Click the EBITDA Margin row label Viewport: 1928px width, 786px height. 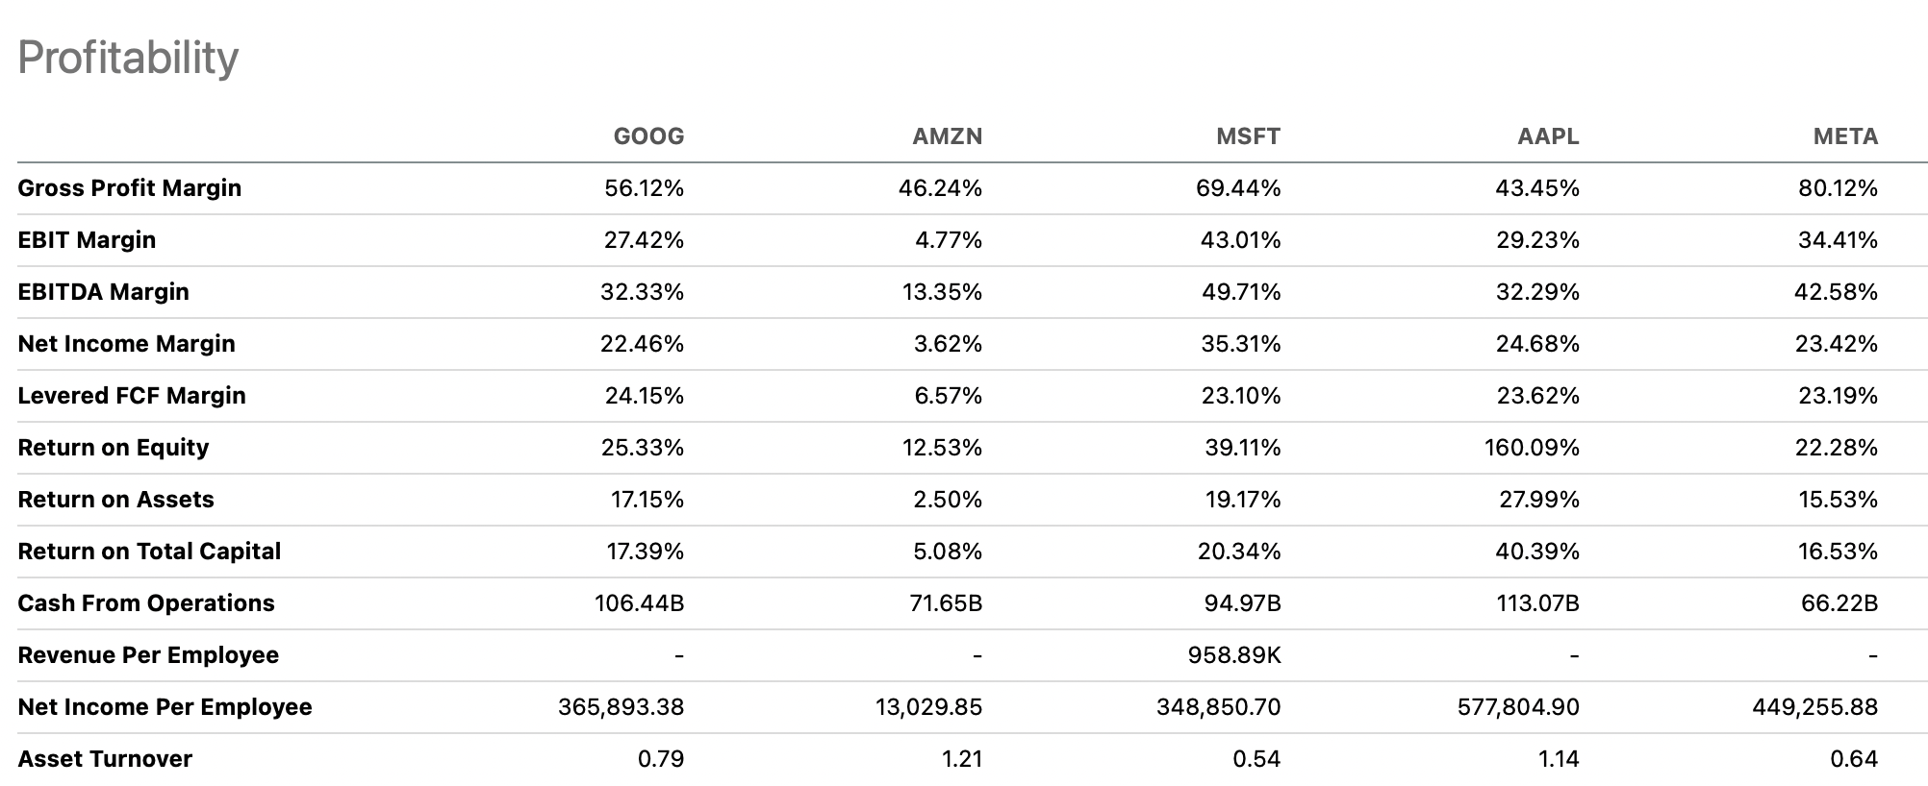103,292
